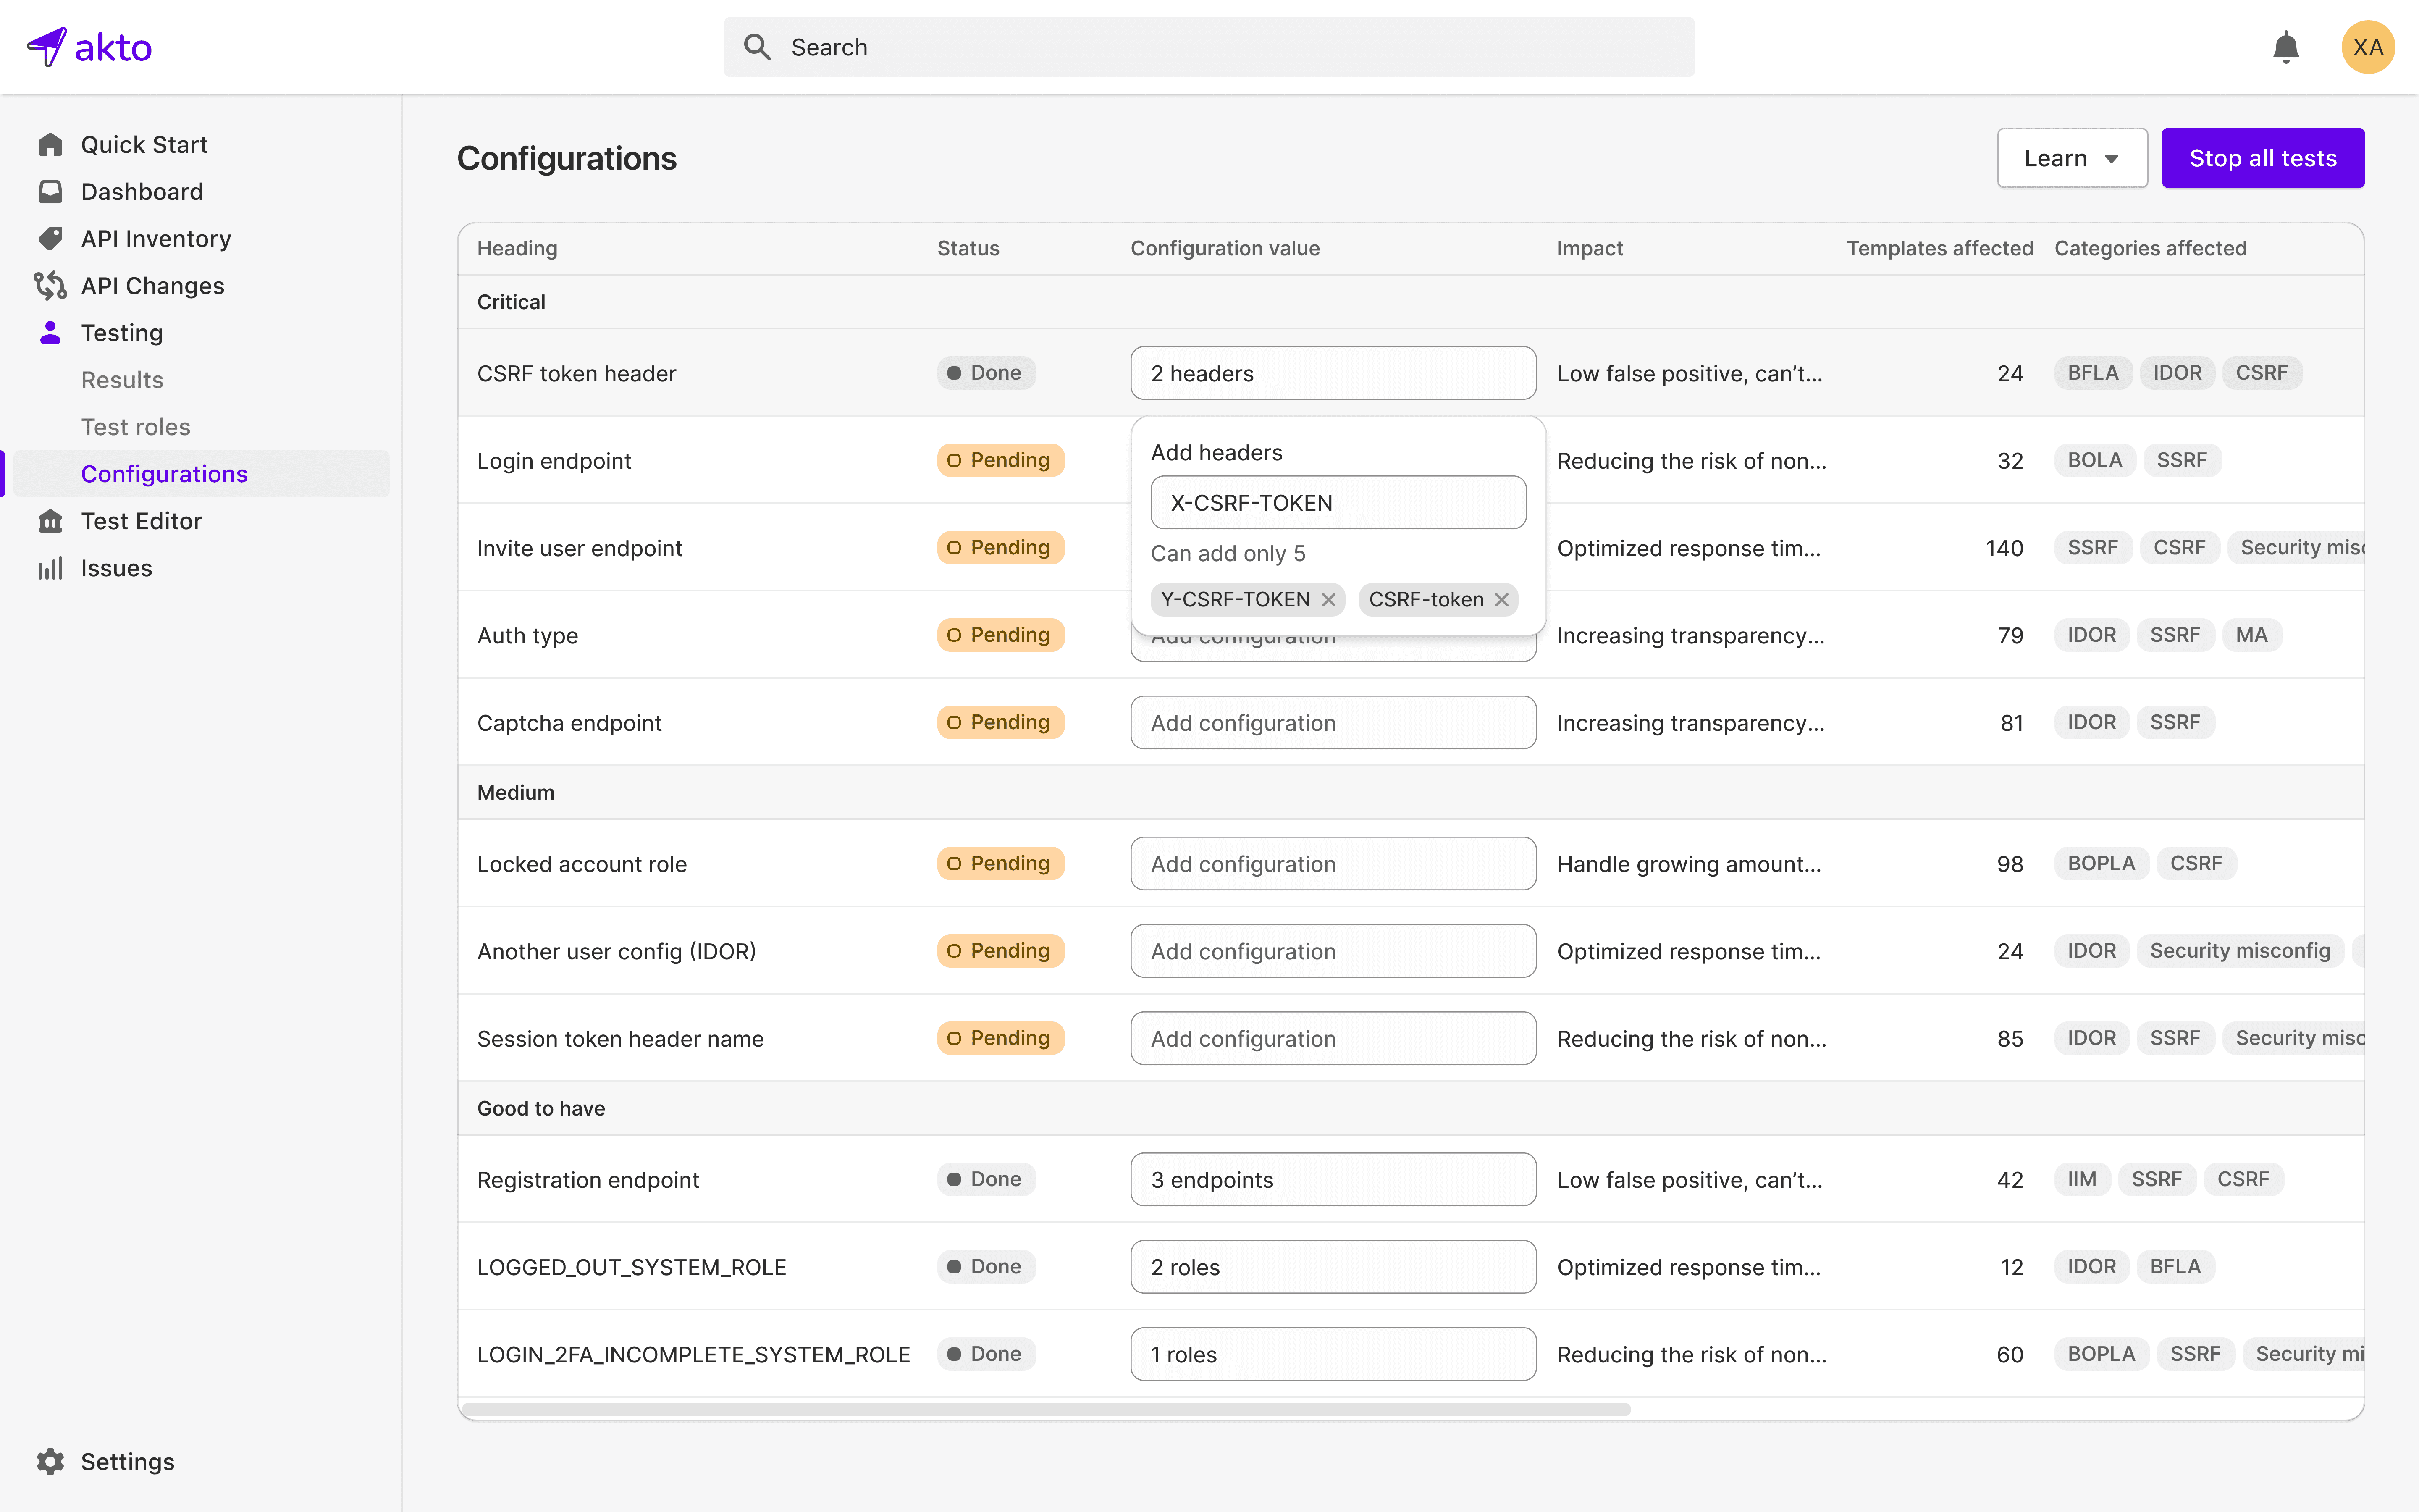Click the Quick Start home icon
The height and width of the screenshot is (1512, 2419).
pyautogui.click(x=50, y=145)
